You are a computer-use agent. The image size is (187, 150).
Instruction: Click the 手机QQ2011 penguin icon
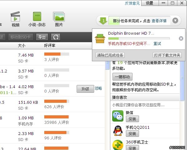coord(118,131)
